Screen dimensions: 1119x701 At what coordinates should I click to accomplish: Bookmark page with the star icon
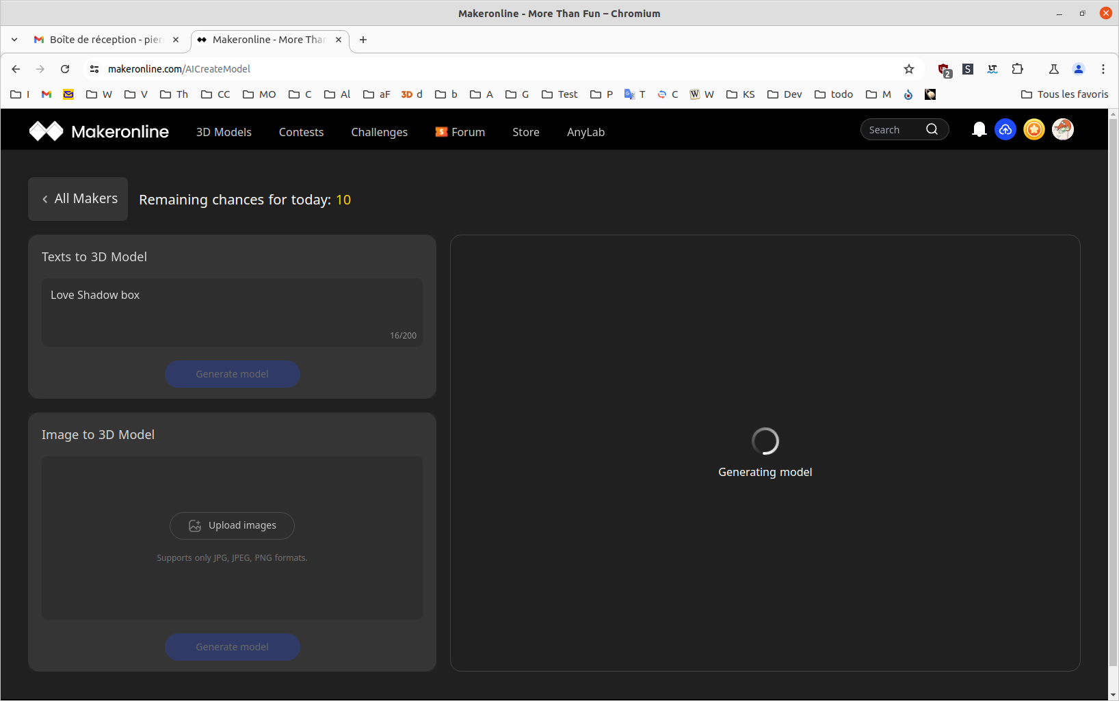point(908,69)
